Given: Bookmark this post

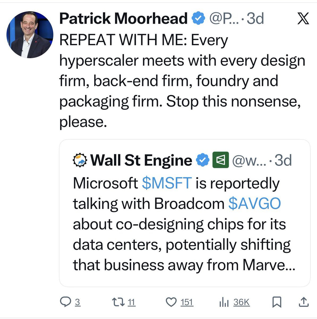Looking at the screenshot, I should [277, 302].
